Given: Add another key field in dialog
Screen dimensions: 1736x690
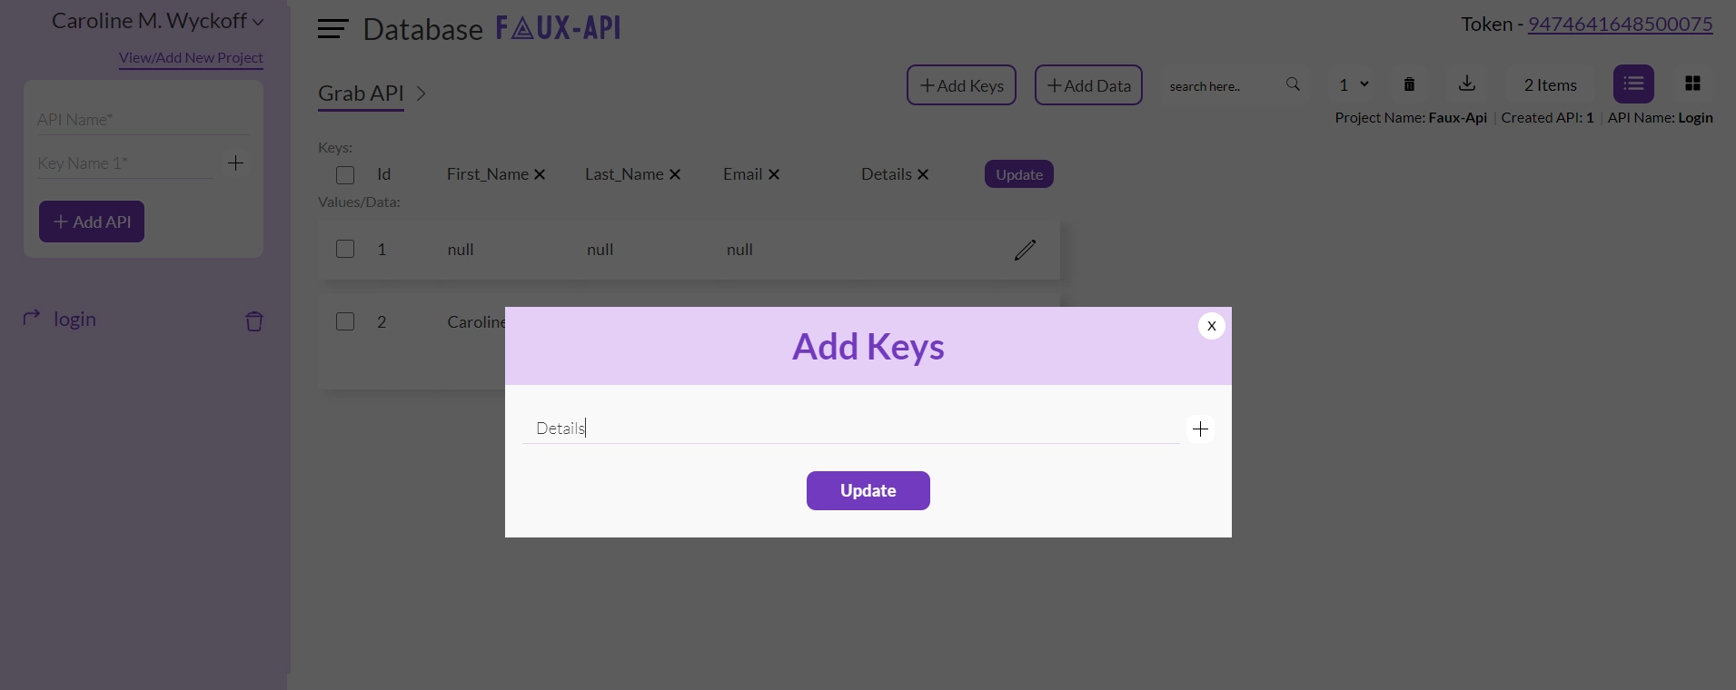Looking at the screenshot, I should click(1200, 429).
